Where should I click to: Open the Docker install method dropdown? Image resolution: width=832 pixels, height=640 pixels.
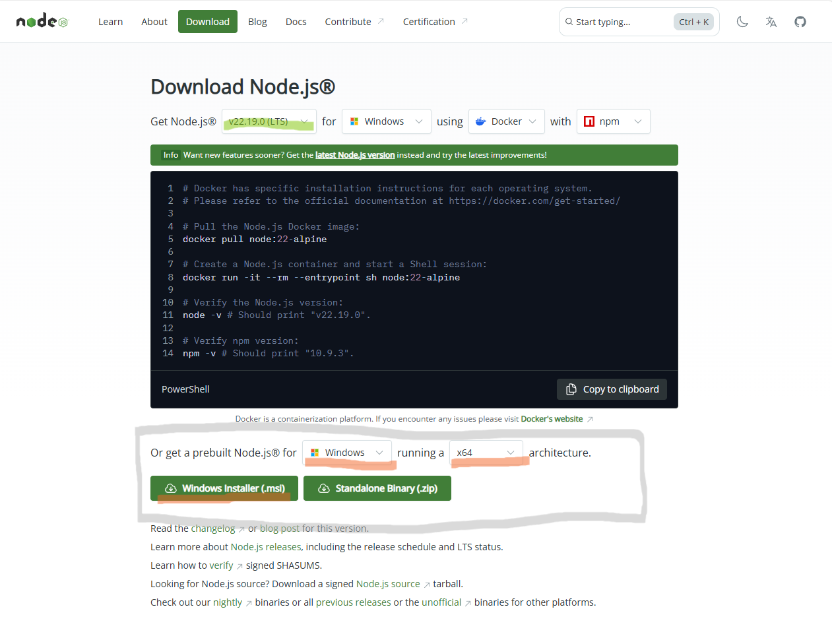[x=506, y=121]
